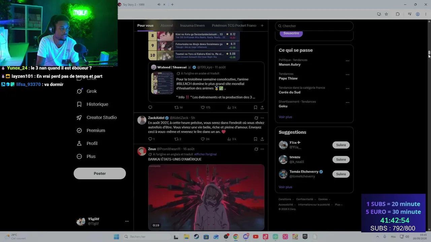The image size is (431, 242).
Task: Open Grok explain icon on Zeus's post
Action: [x=256, y=149]
